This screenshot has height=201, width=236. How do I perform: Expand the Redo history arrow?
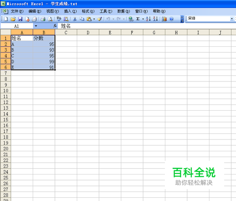click(x=124, y=19)
